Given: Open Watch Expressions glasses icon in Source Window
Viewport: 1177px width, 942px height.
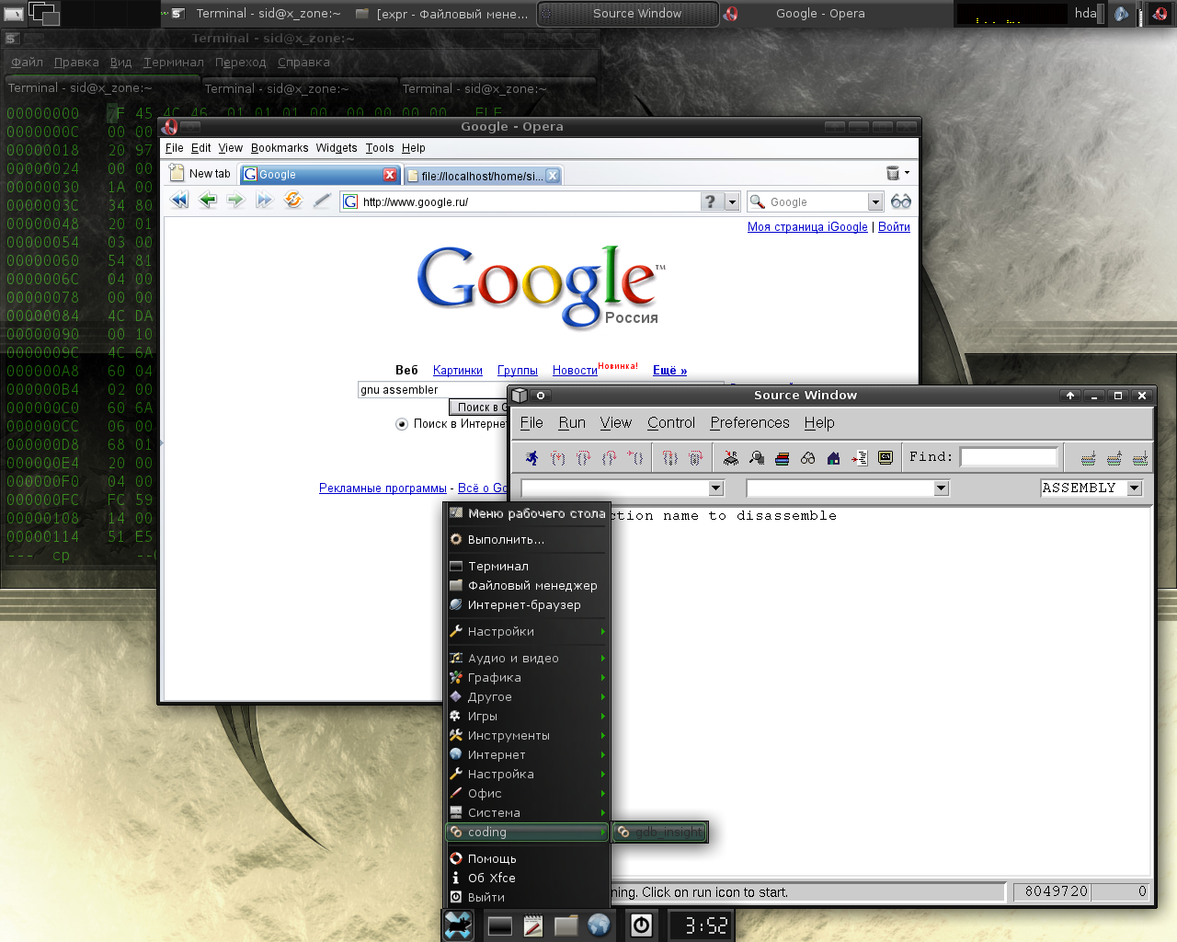Looking at the screenshot, I should [x=808, y=457].
